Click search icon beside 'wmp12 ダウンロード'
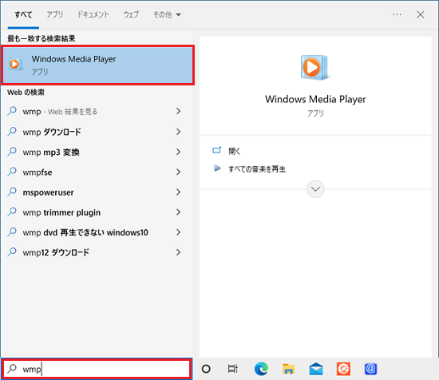 click(x=12, y=252)
